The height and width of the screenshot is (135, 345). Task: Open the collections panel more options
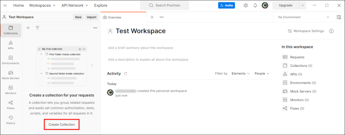(x=95, y=28)
